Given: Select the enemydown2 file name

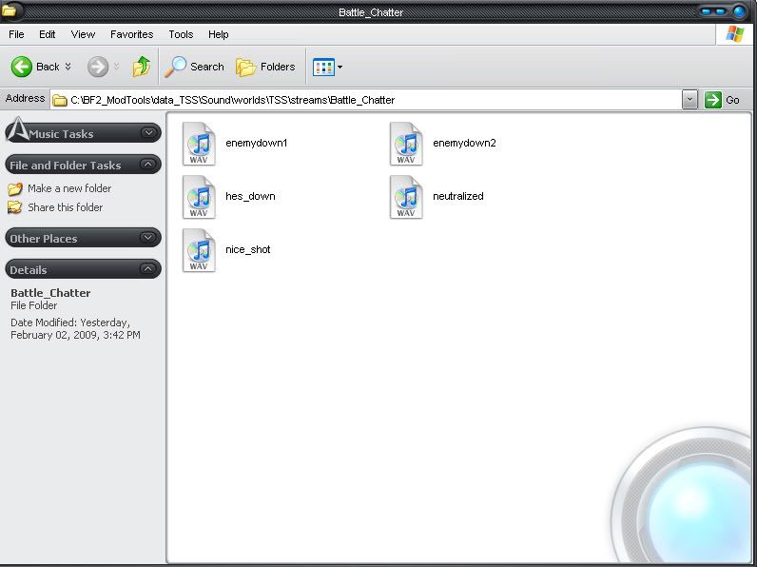Looking at the screenshot, I should [464, 143].
